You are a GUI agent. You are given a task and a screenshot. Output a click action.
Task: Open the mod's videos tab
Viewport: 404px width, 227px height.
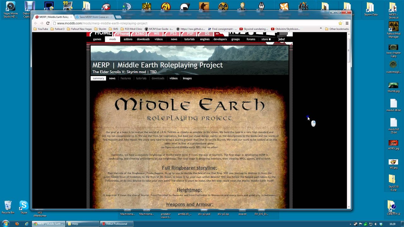tap(174, 78)
